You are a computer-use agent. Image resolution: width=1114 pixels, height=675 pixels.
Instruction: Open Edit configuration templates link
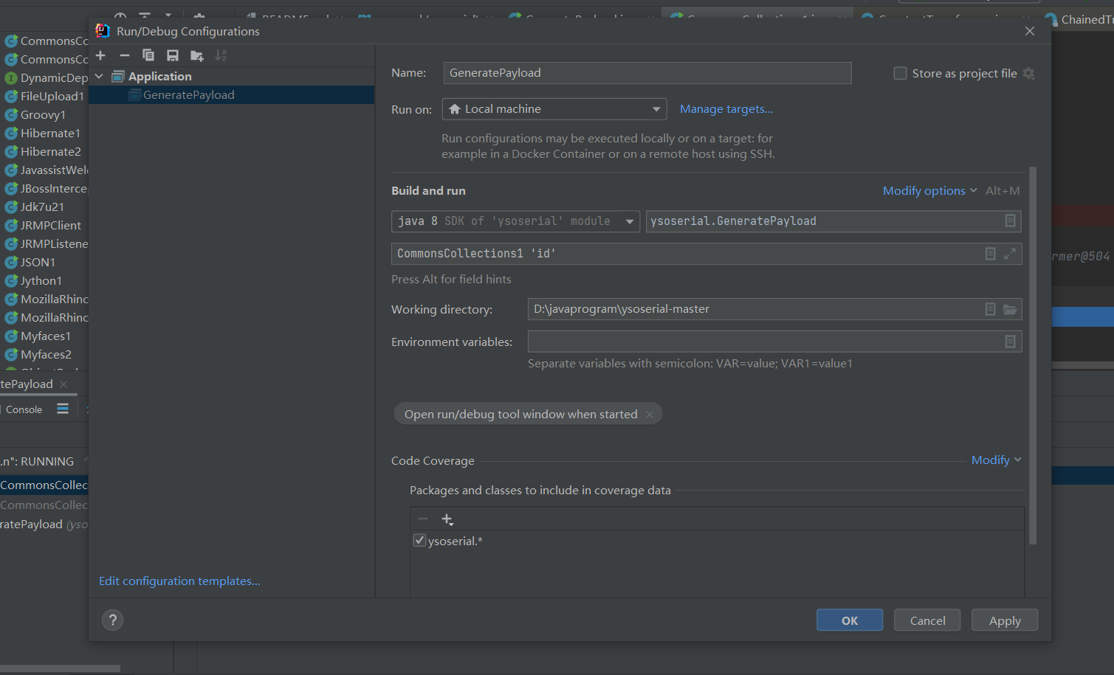[179, 581]
